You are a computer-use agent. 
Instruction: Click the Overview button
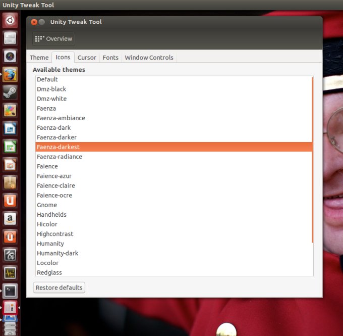pos(54,39)
